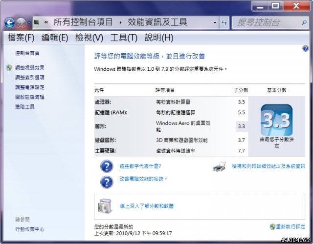Open the address bar history dropdown
313x244 pixels.
(215, 22)
